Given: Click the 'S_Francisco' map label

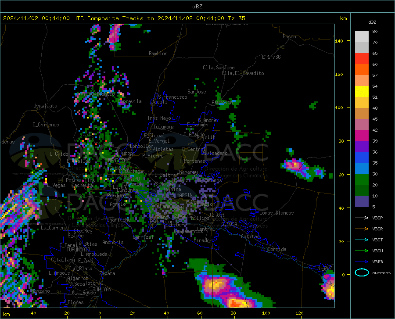Looking at the screenshot, I should pos(172,97).
